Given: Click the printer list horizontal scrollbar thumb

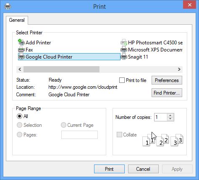Looking at the screenshot, I should (x=61, y=69).
